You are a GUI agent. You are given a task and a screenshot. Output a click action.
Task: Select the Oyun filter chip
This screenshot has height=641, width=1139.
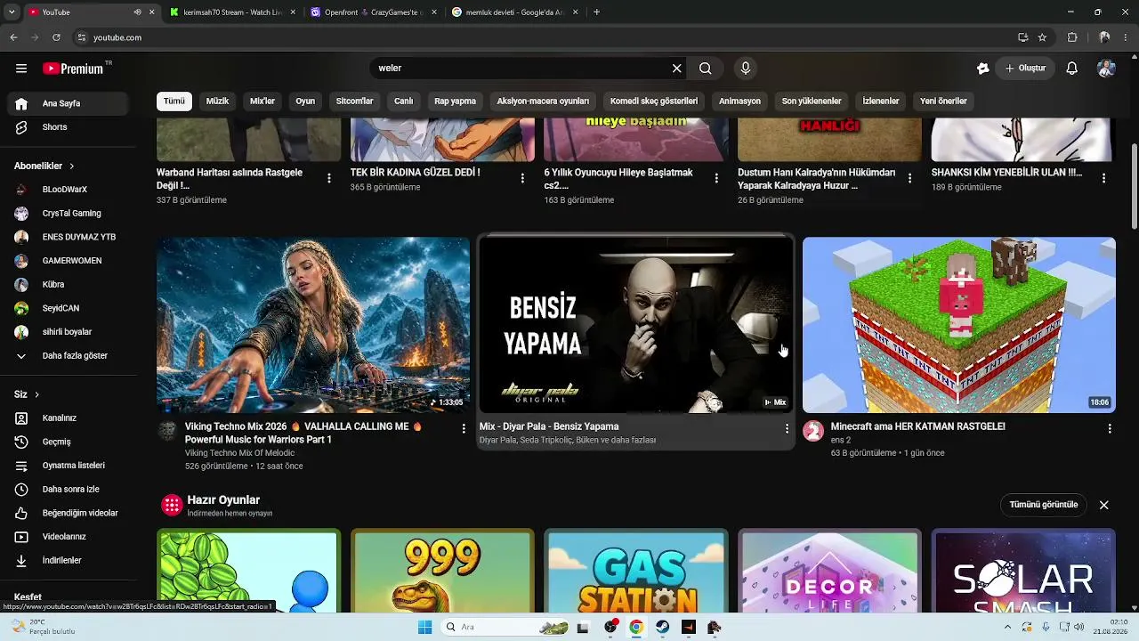[x=305, y=101]
